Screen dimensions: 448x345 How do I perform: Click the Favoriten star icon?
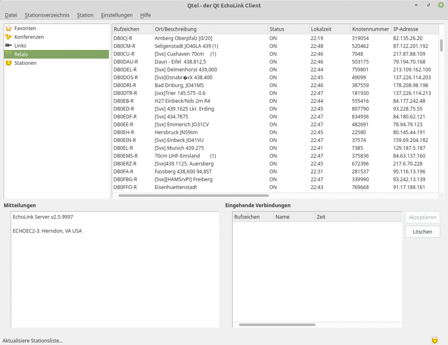(x=9, y=28)
